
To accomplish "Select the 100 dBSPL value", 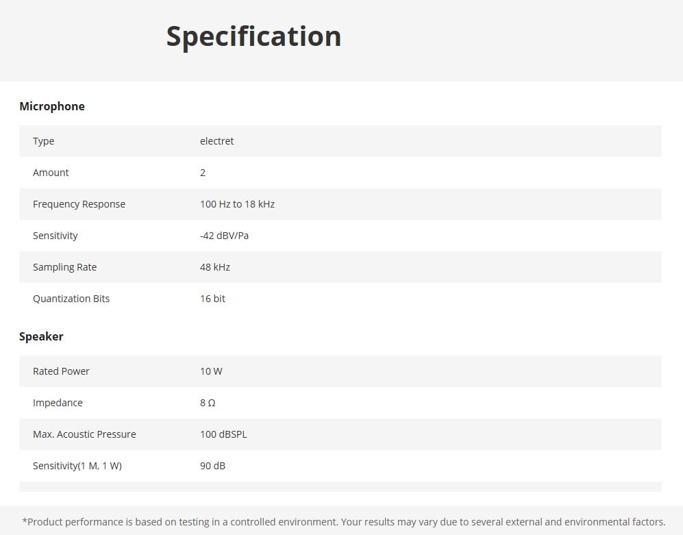I will tap(223, 434).
